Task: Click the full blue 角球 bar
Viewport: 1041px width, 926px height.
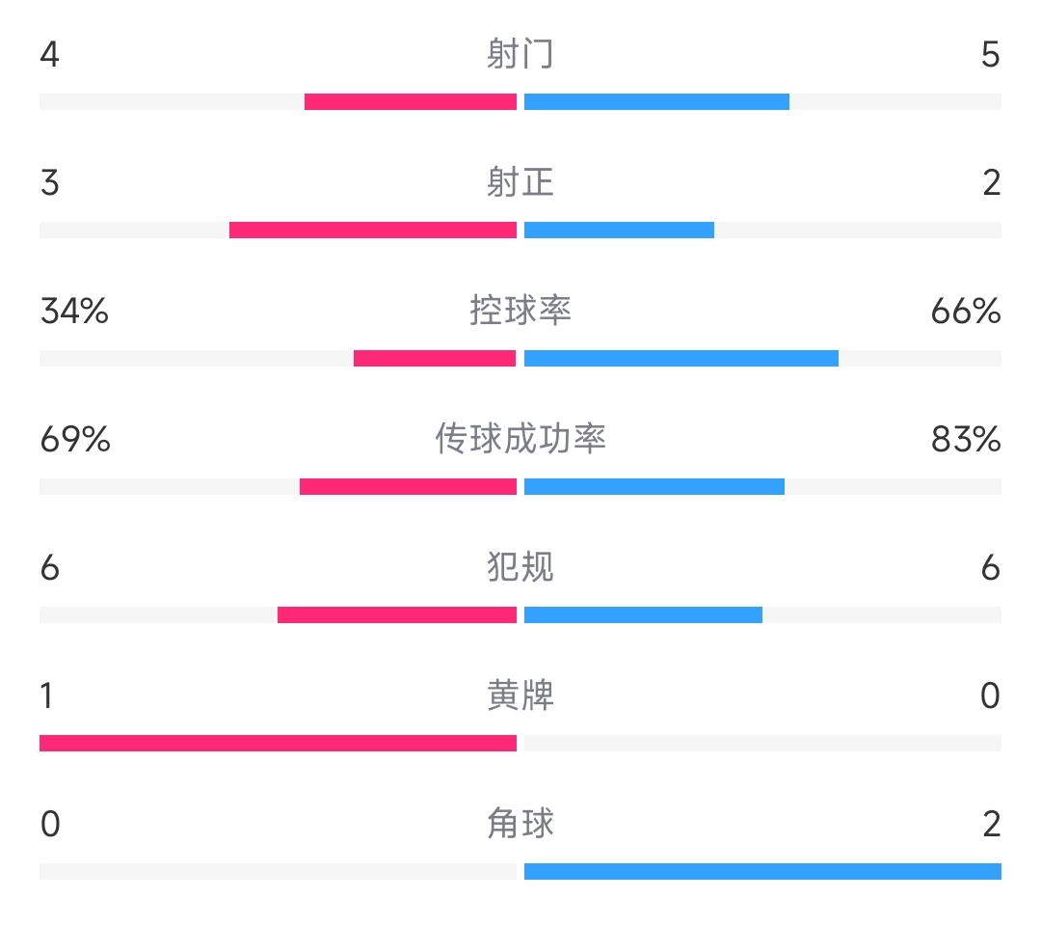Action: 762,871
